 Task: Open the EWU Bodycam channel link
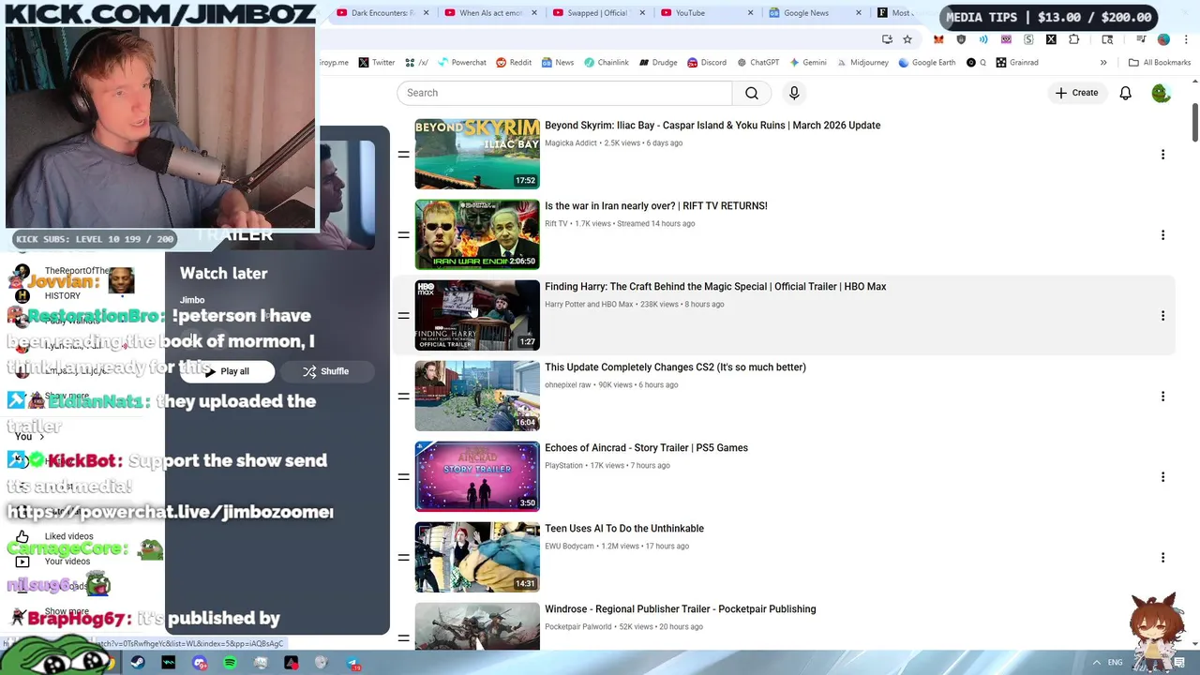point(569,547)
